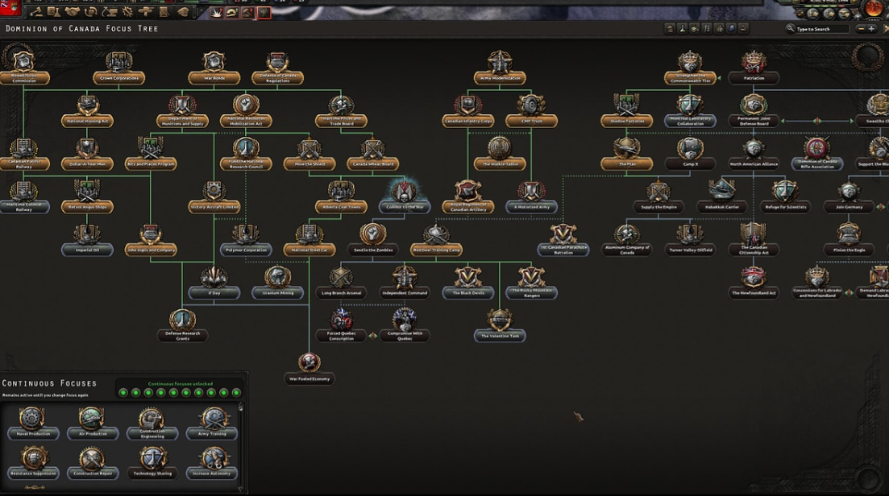Activate Increase Autonomy continuous focus

point(212,464)
